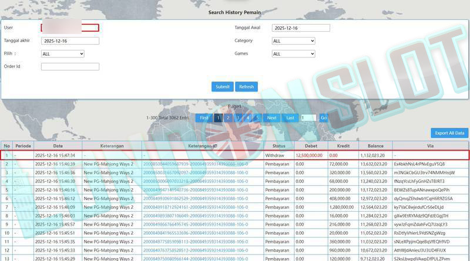Open Keterangan ID link starting 200084984196
This screenshot has height=261, width=470.
pyautogui.click(x=196, y=233)
